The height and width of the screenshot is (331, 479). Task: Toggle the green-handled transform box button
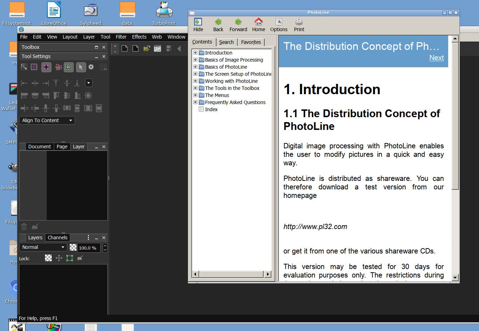point(68,67)
